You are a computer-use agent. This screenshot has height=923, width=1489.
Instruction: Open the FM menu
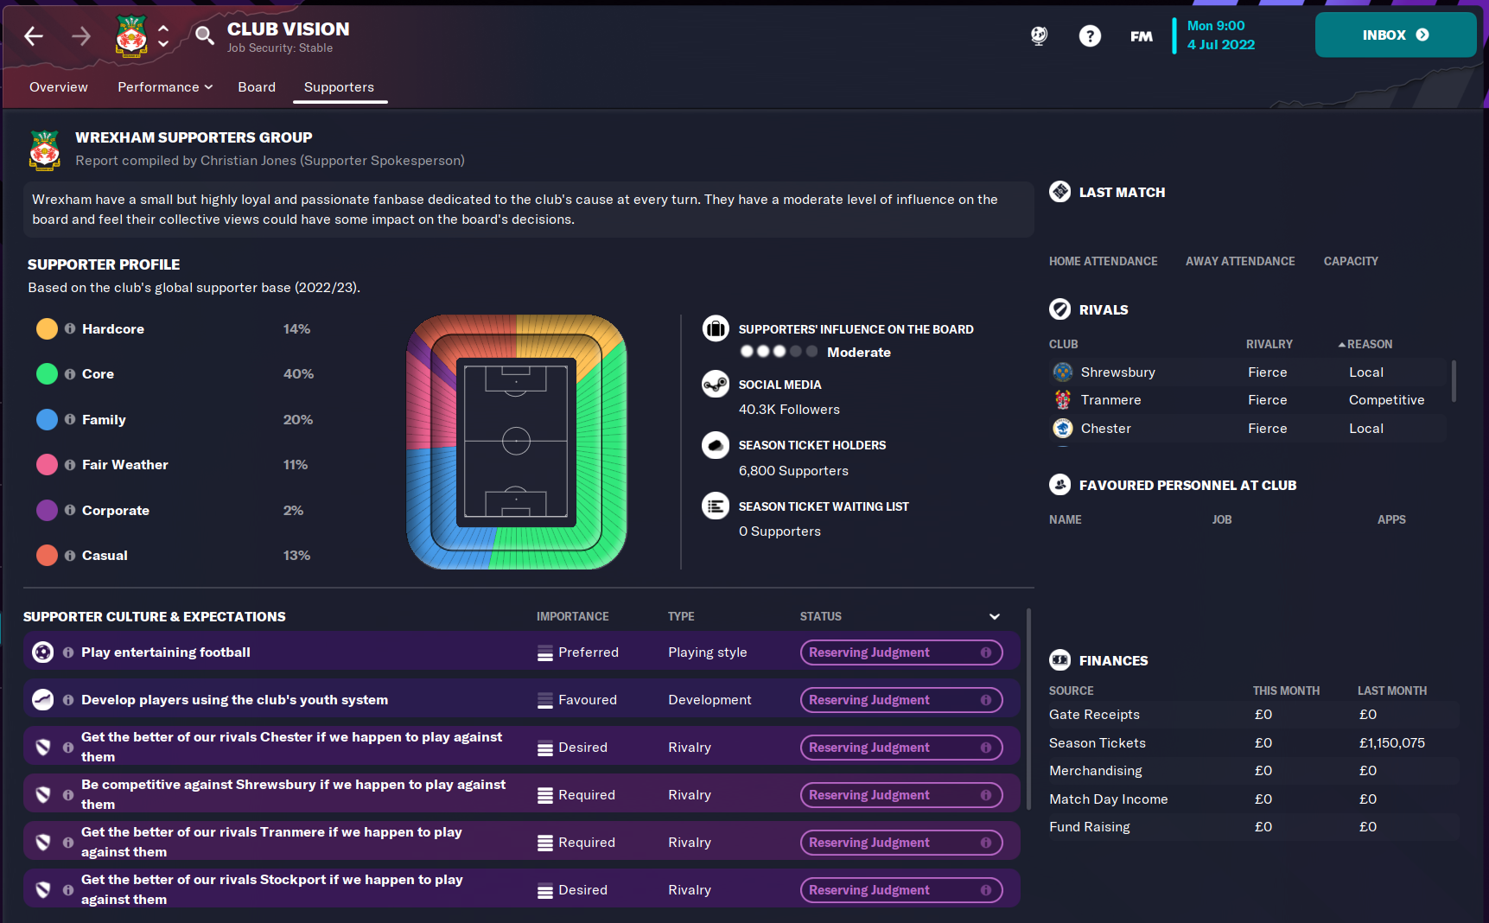(1141, 36)
